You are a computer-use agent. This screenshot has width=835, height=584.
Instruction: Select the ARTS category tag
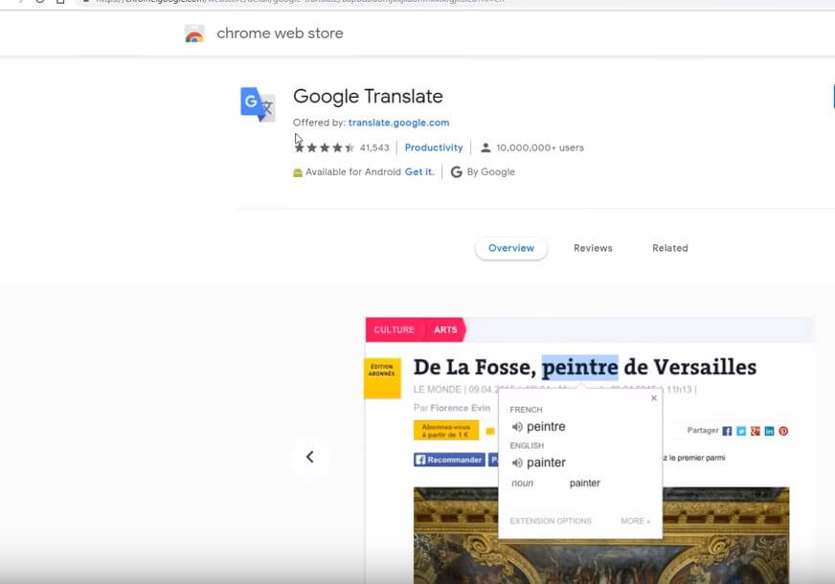tap(445, 329)
